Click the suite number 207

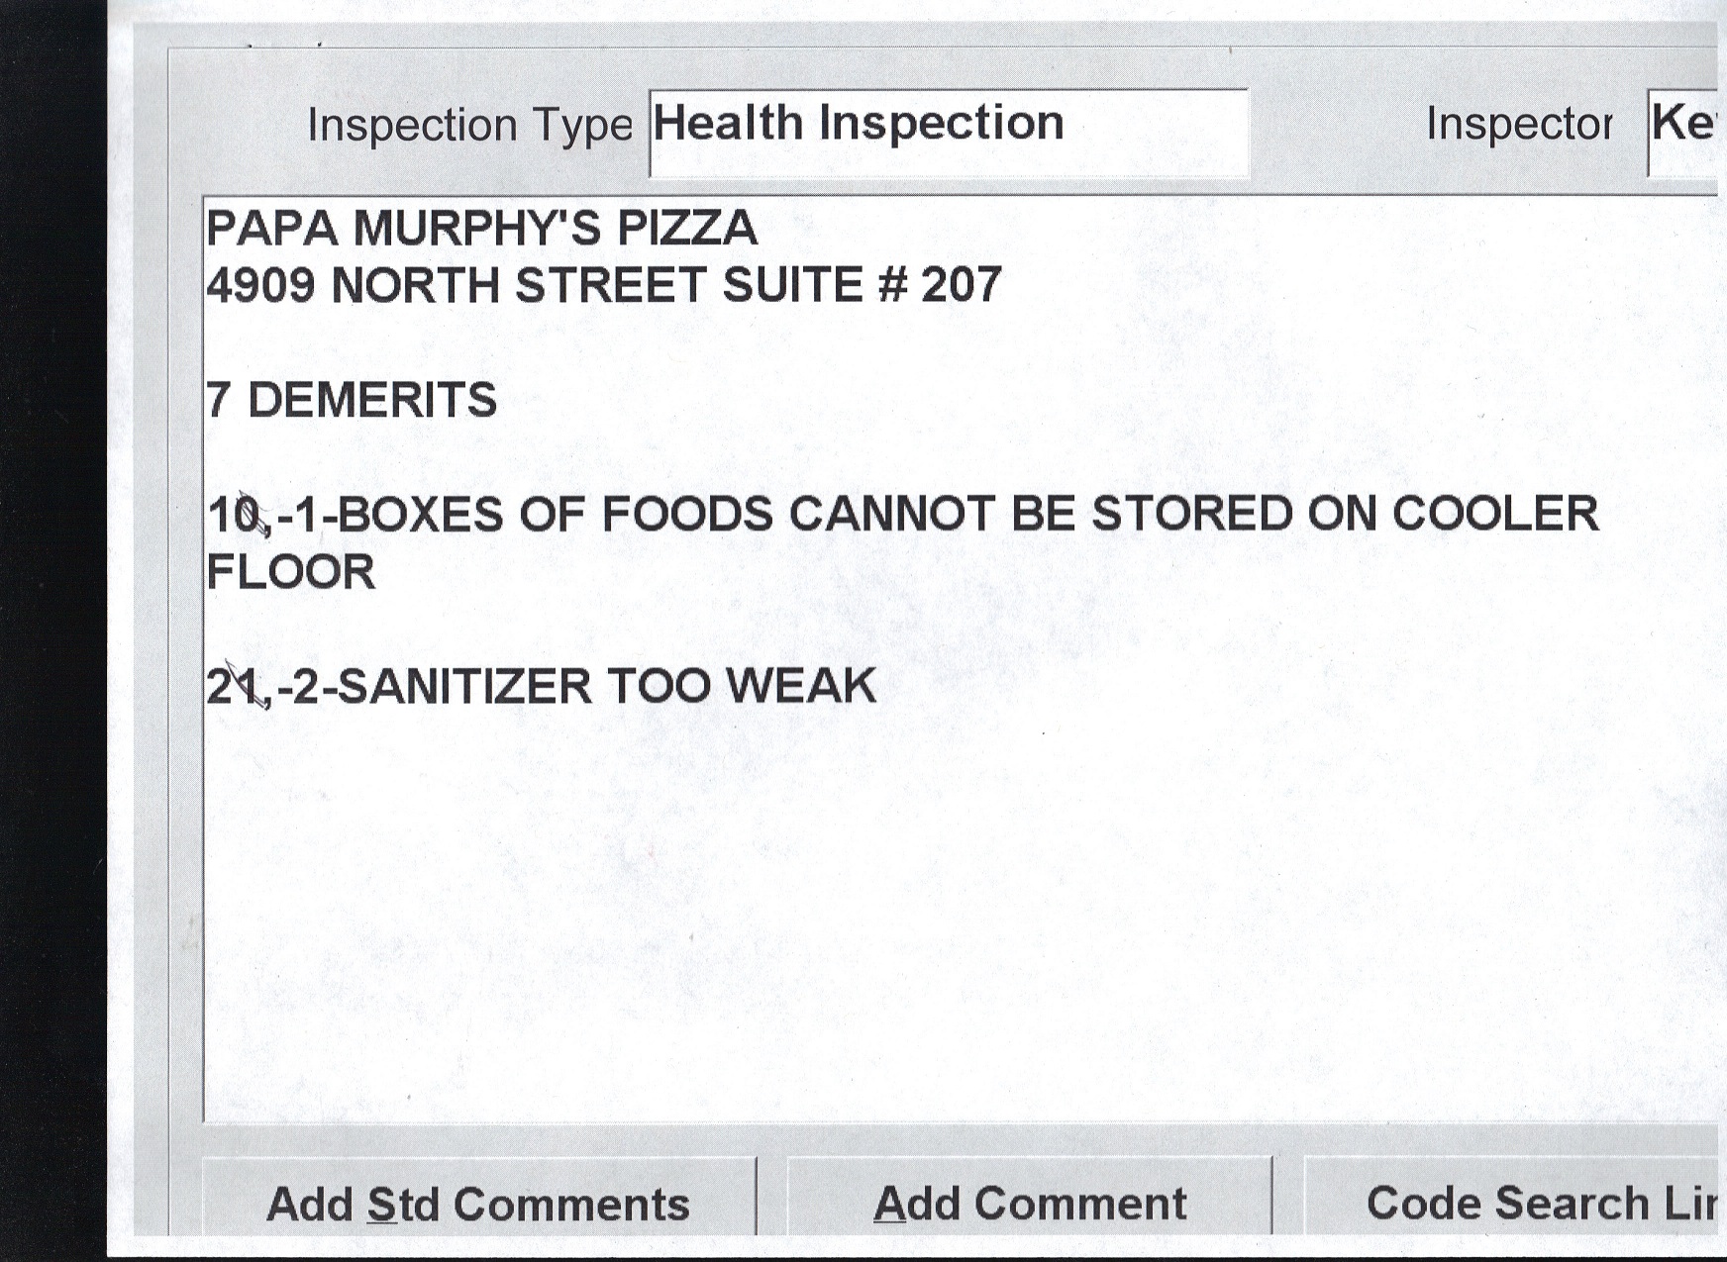click(x=962, y=286)
